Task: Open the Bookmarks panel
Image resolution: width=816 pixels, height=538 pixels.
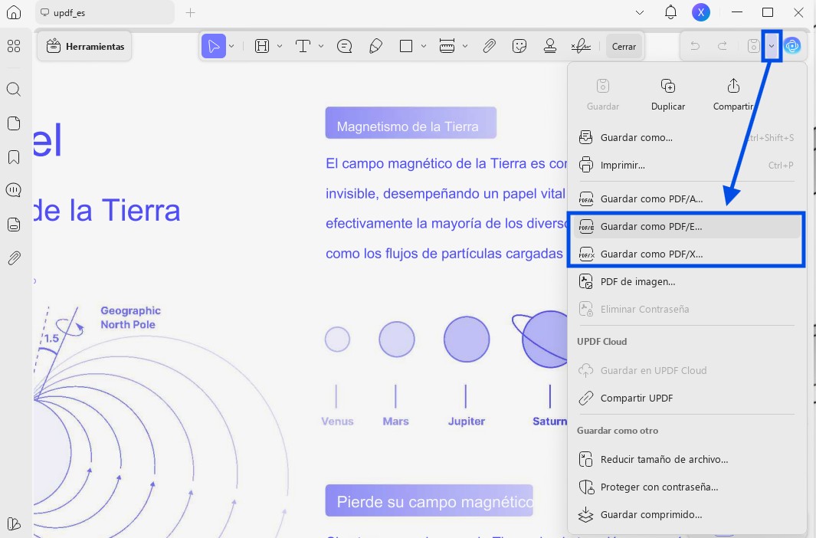Action: point(14,157)
